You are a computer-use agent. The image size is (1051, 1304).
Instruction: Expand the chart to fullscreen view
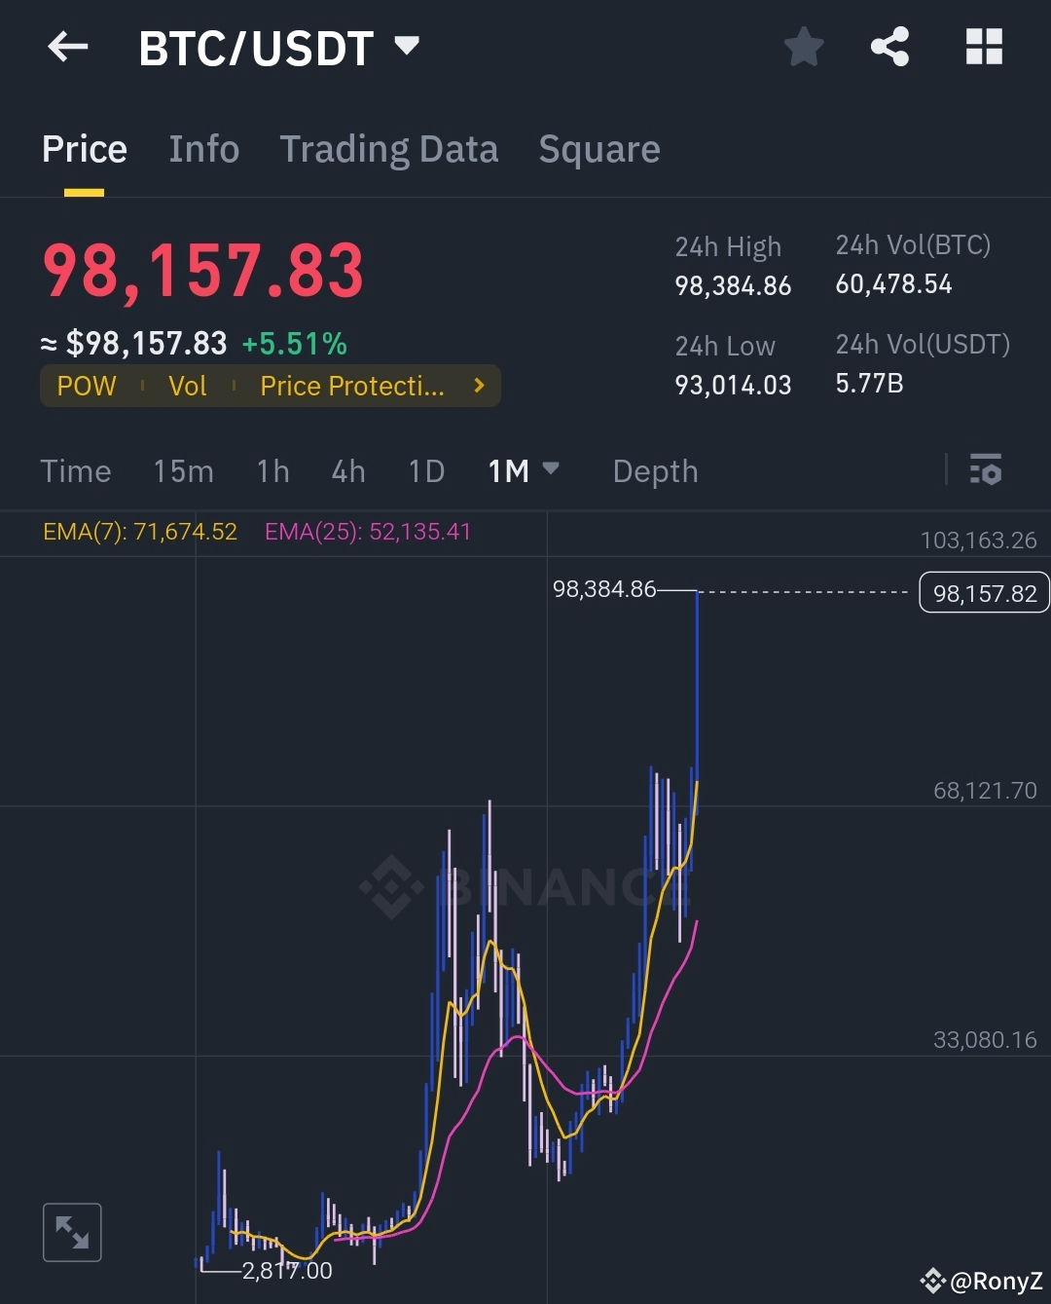(x=72, y=1231)
